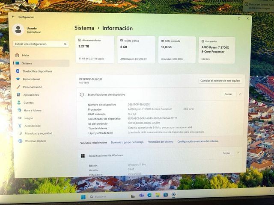
Task: Click the Id. del producto value 00330-80000-00000-AA299
Action: point(144,123)
